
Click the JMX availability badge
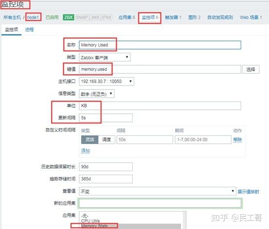pyautogui.click(x=95, y=18)
